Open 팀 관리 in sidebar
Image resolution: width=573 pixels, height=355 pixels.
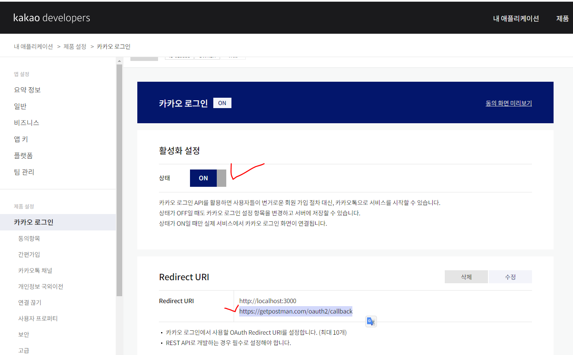pos(24,172)
